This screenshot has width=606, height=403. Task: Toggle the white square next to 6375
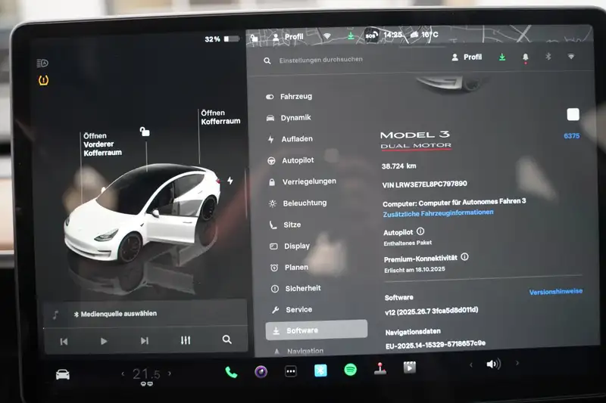[x=573, y=114]
